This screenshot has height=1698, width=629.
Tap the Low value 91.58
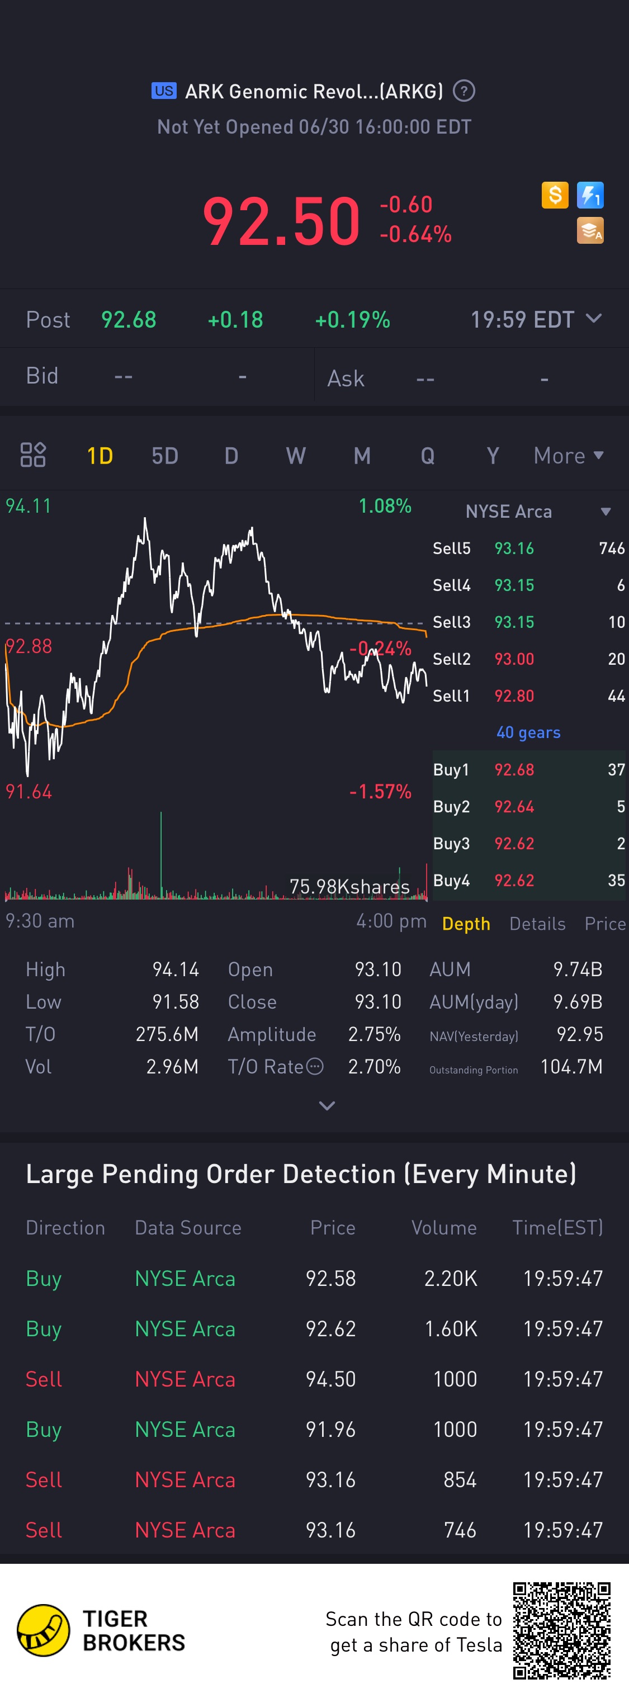(176, 1002)
